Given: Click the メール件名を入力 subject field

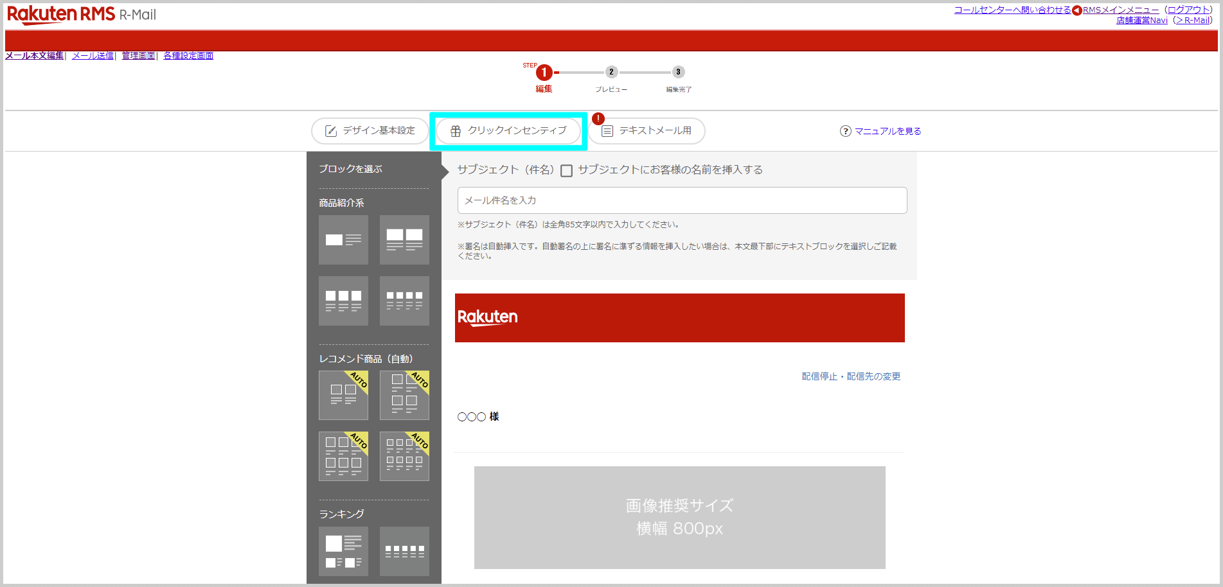Looking at the screenshot, I should pos(682,200).
